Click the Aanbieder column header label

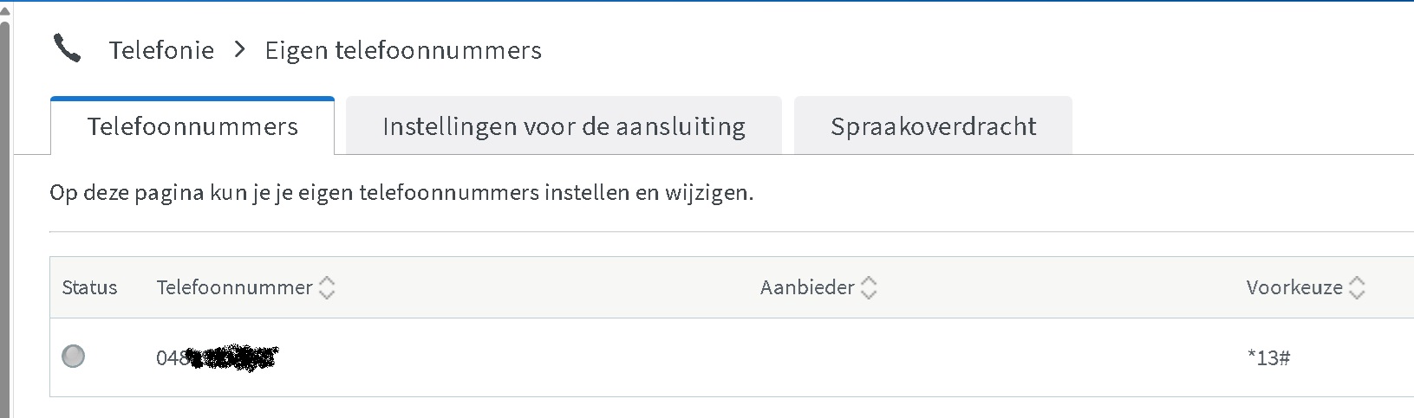(x=807, y=287)
